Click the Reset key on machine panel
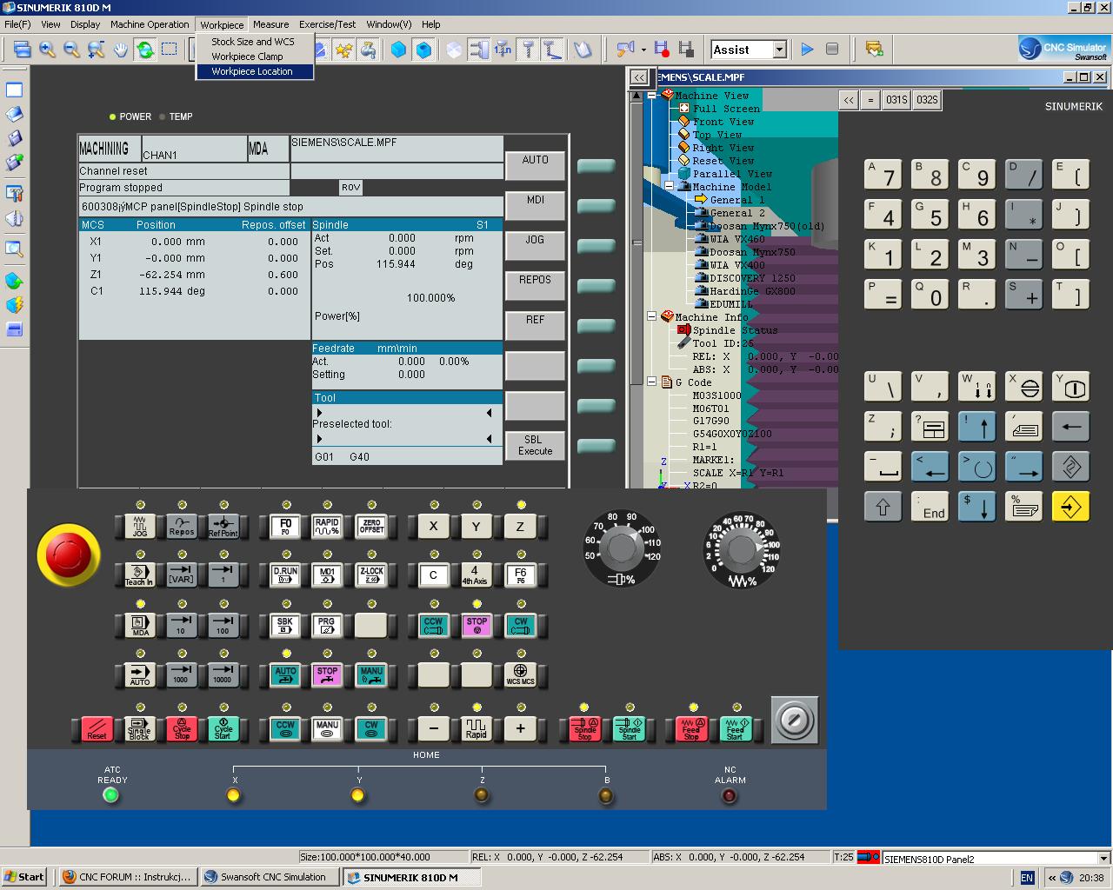The image size is (1113, 890). pyautogui.click(x=97, y=728)
